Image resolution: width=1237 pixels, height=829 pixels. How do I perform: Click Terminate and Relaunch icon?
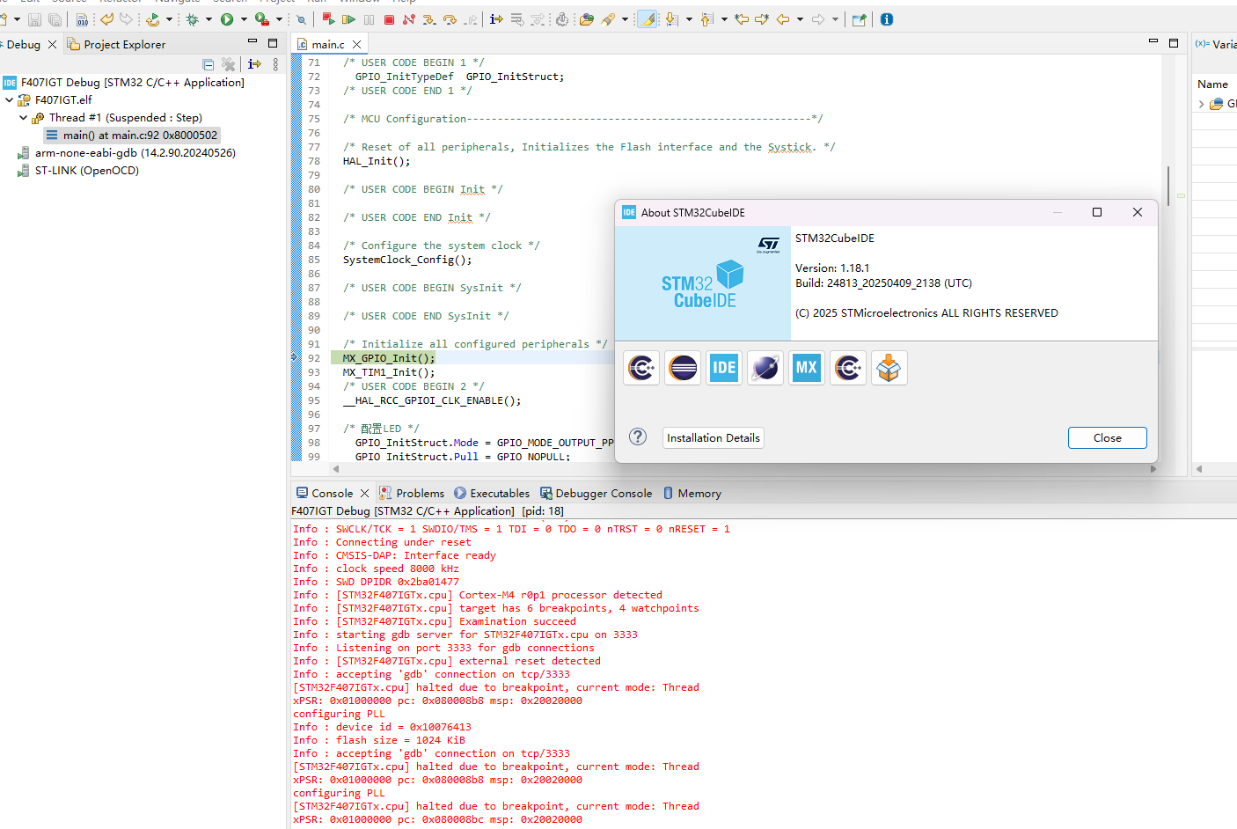coord(328,19)
